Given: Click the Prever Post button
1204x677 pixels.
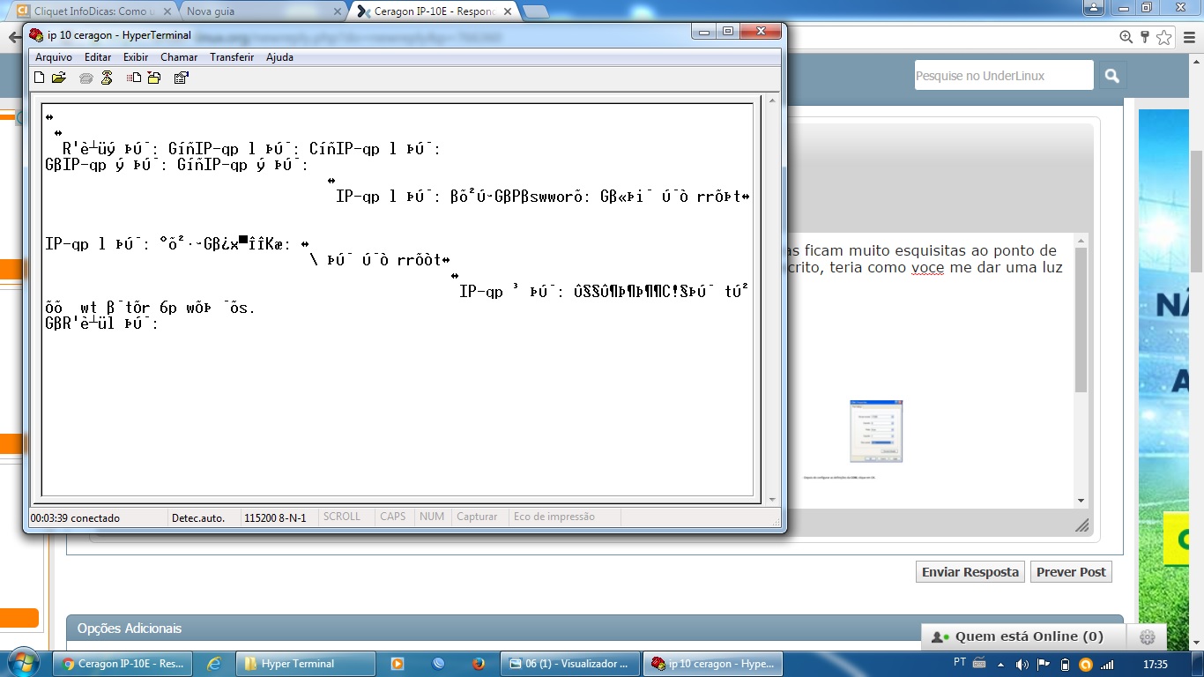Looking at the screenshot, I should coord(1071,572).
